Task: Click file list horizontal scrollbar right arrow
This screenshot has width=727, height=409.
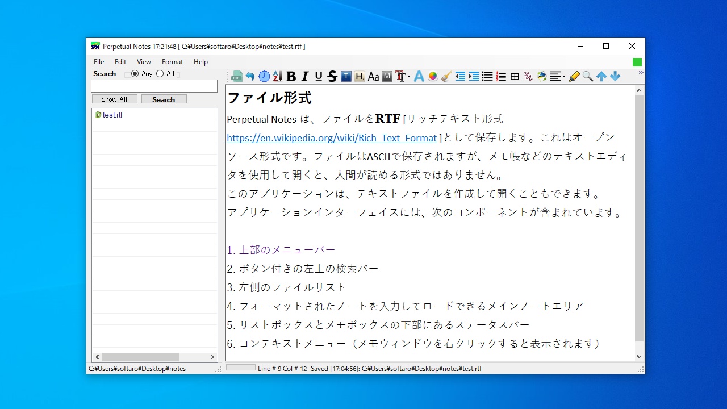Action: point(212,357)
